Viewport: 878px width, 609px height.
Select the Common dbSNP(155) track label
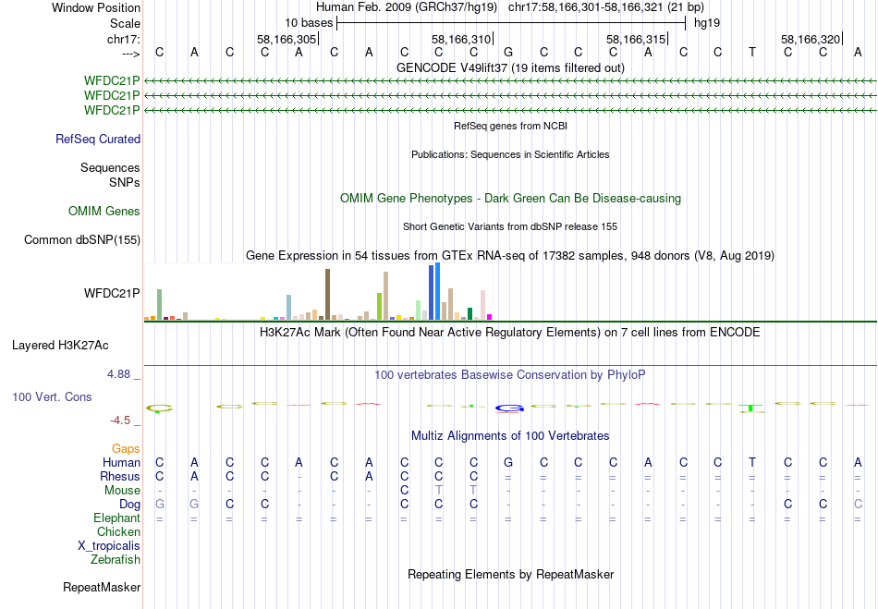82,239
